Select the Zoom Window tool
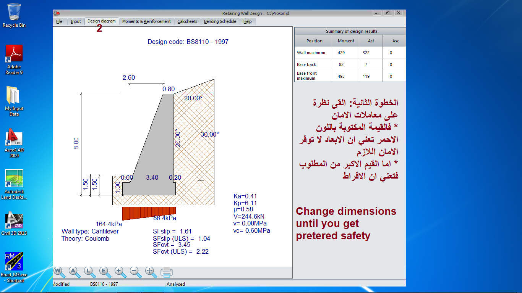This screenshot has height=293, width=522. tap(58, 271)
